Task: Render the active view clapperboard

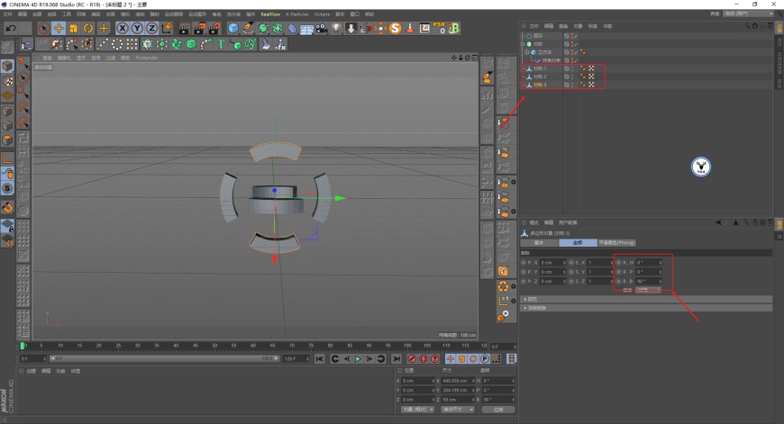Action: [184, 29]
